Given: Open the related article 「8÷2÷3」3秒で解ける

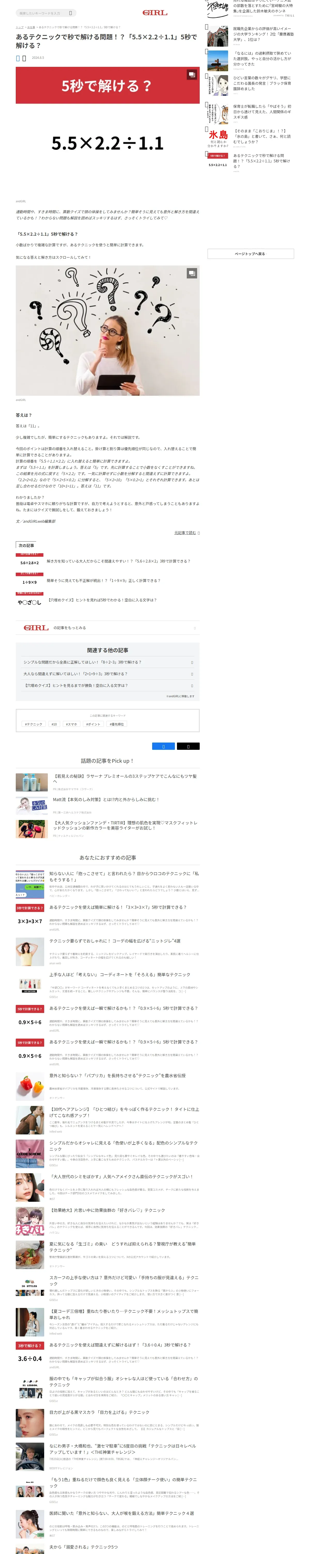Looking at the screenshot, I should (x=108, y=662).
